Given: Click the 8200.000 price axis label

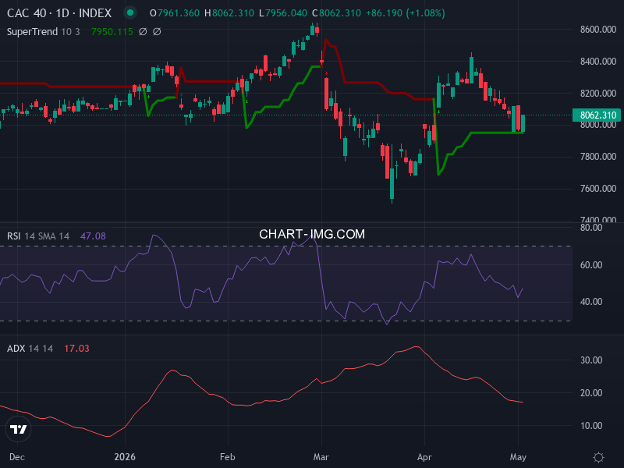Looking at the screenshot, I should tap(598, 93).
